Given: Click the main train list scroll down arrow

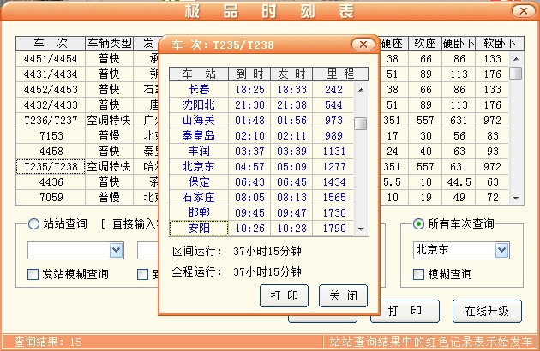Looking at the screenshot, I should (x=516, y=198).
